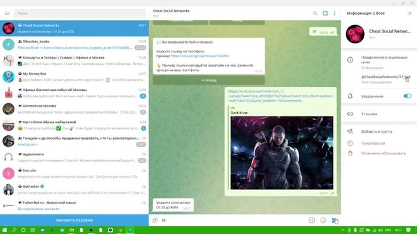The height and width of the screenshot is (234, 417).
Task: Toggle the Уведомления notifications switch
Action: 407,96
